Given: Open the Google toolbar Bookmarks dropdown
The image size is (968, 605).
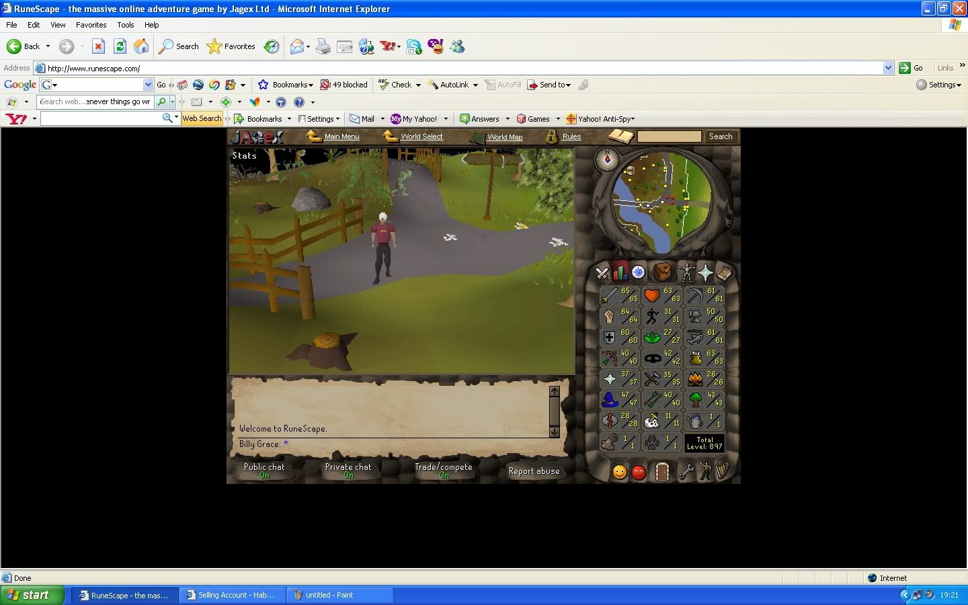Looking at the screenshot, I should [x=292, y=85].
